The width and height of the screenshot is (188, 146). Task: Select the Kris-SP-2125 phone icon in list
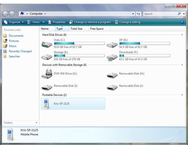(46, 104)
